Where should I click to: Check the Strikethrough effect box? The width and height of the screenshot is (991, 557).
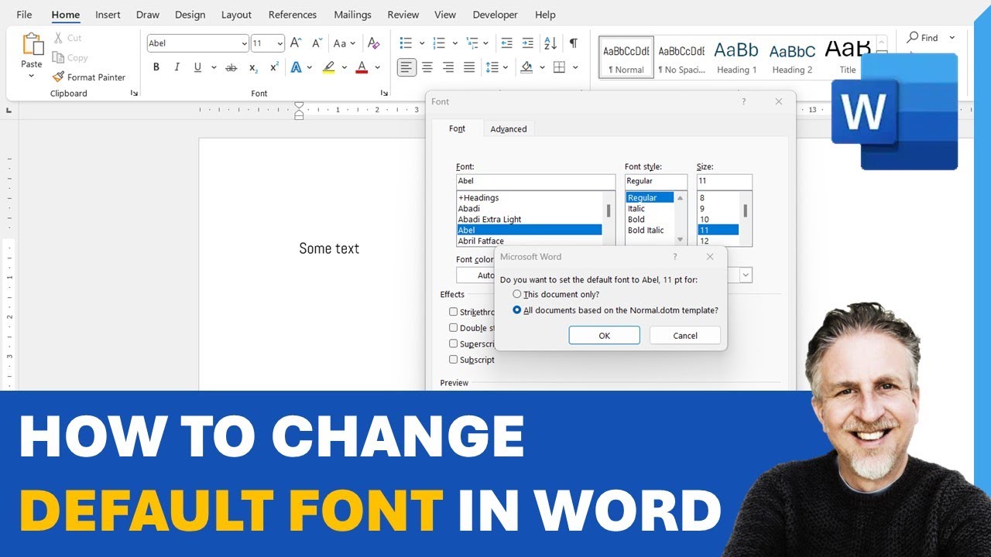(454, 312)
